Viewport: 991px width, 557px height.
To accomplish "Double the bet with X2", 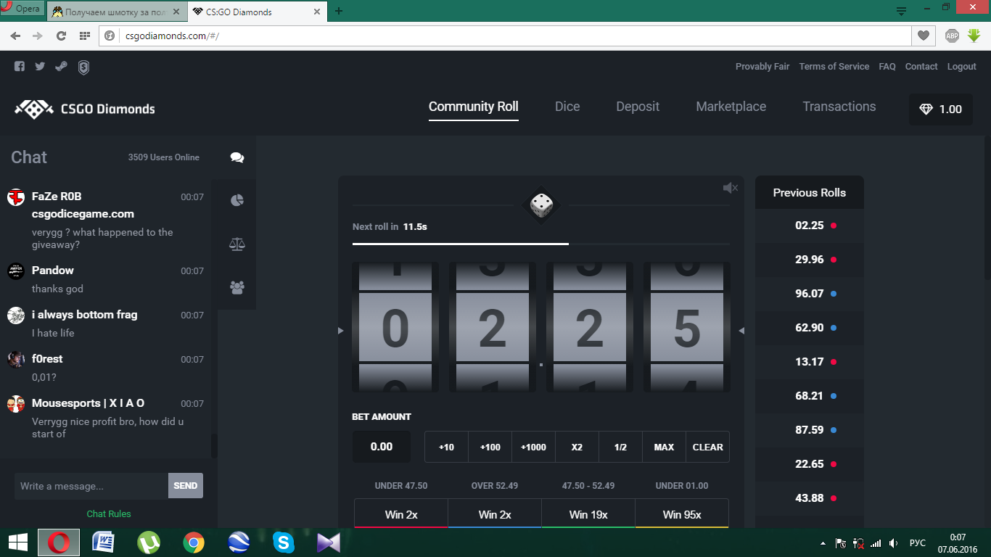I will coord(577,447).
